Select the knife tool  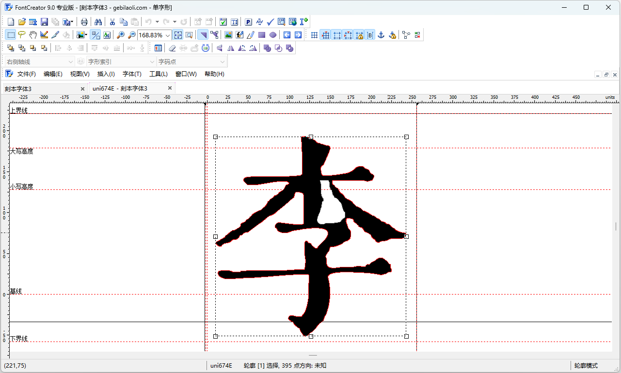55,35
